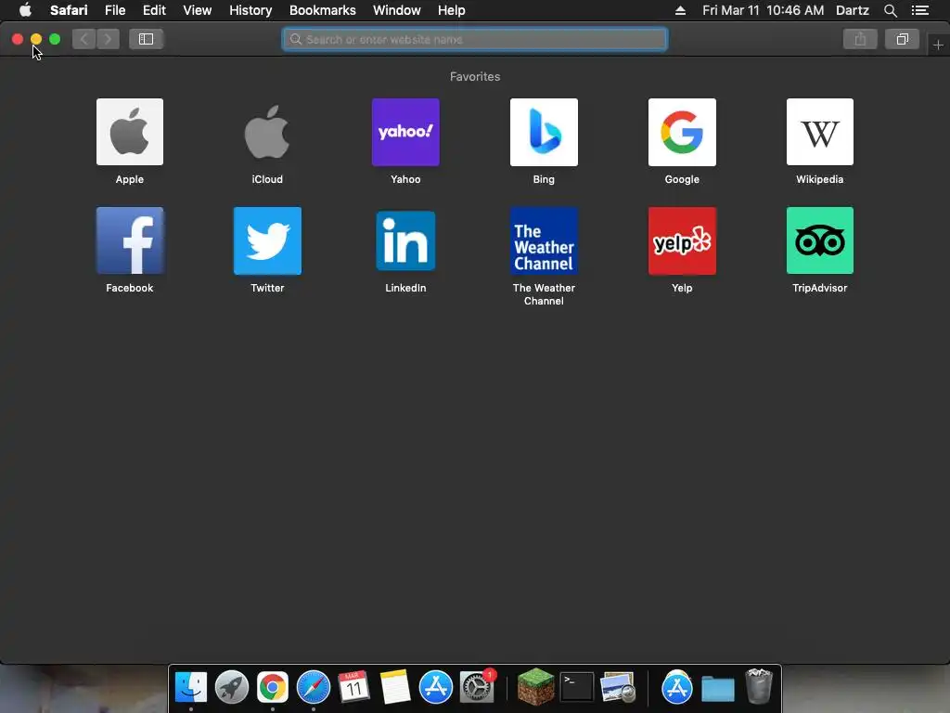Click the green full screen button

55,39
